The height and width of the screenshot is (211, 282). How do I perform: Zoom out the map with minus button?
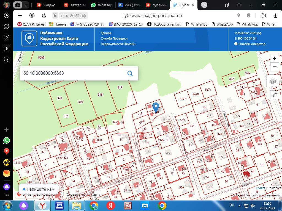pos(275,67)
